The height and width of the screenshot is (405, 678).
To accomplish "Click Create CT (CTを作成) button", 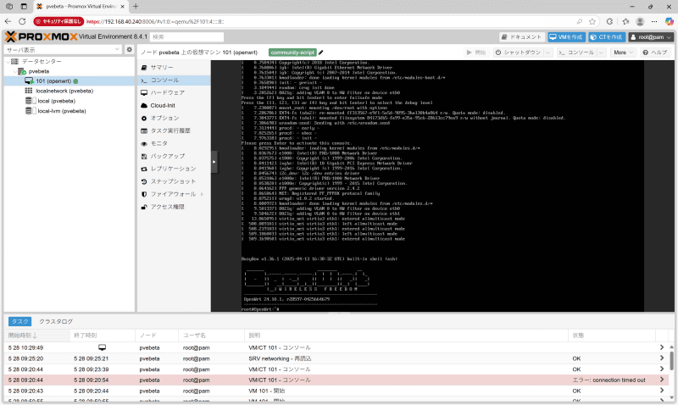I will coord(607,37).
